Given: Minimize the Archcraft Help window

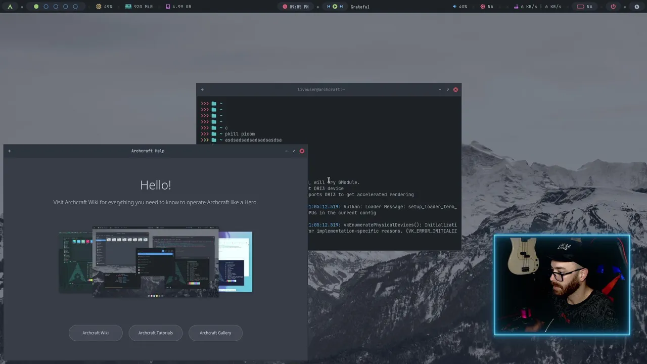Looking at the screenshot, I should (x=286, y=151).
